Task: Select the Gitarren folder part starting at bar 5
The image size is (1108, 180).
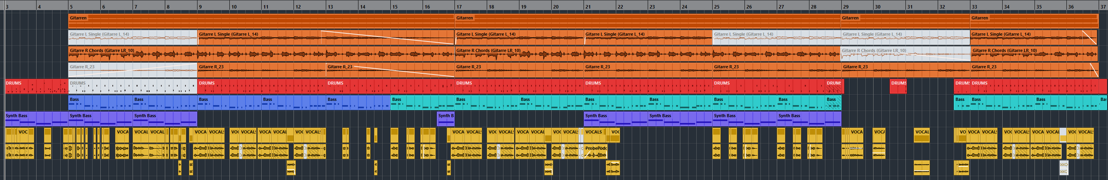Action: tap(262, 21)
